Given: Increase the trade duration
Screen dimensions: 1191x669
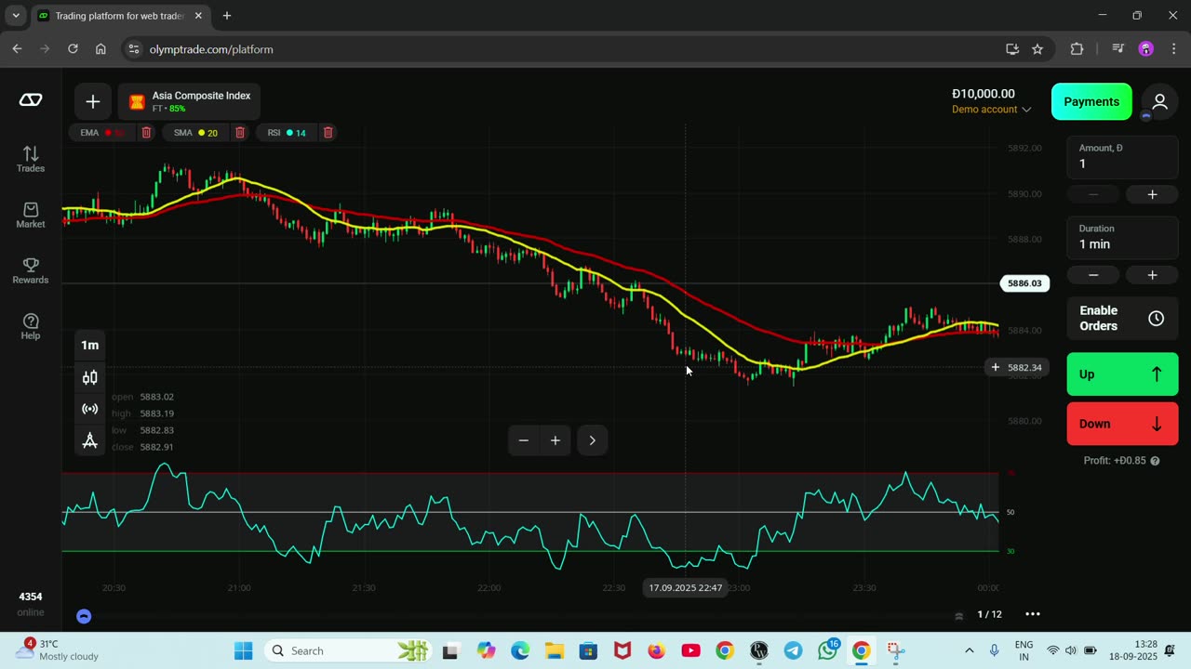Looking at the screenshot, I should click(x=1152, y=275).
